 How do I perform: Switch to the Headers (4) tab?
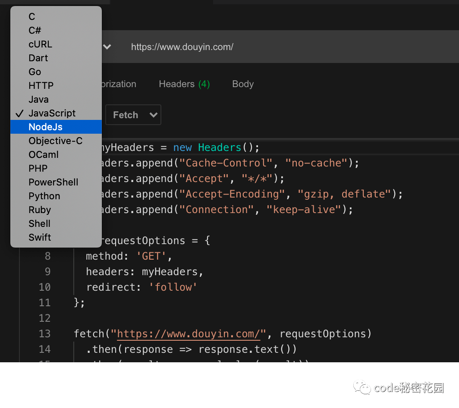click(184, 84)
